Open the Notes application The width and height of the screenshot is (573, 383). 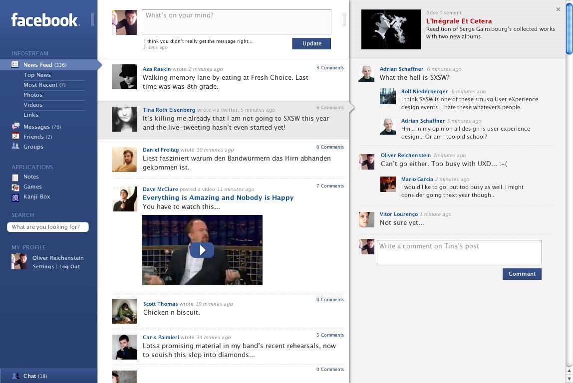click(31, 177)
